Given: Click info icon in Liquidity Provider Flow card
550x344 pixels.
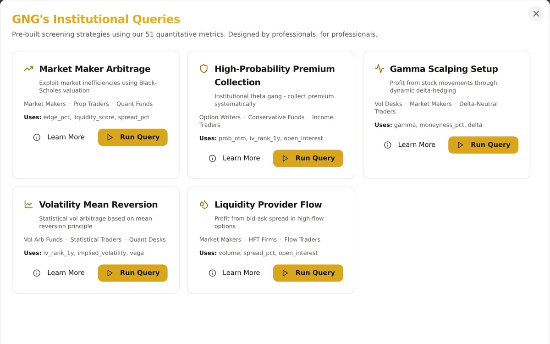Looking at the screenshot, I should pyautogui.click(x=212, y=273).
